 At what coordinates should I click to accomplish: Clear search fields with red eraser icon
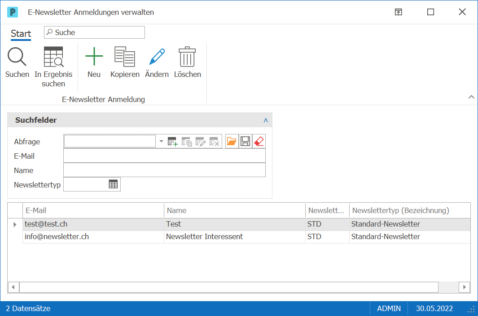[259, 141]
